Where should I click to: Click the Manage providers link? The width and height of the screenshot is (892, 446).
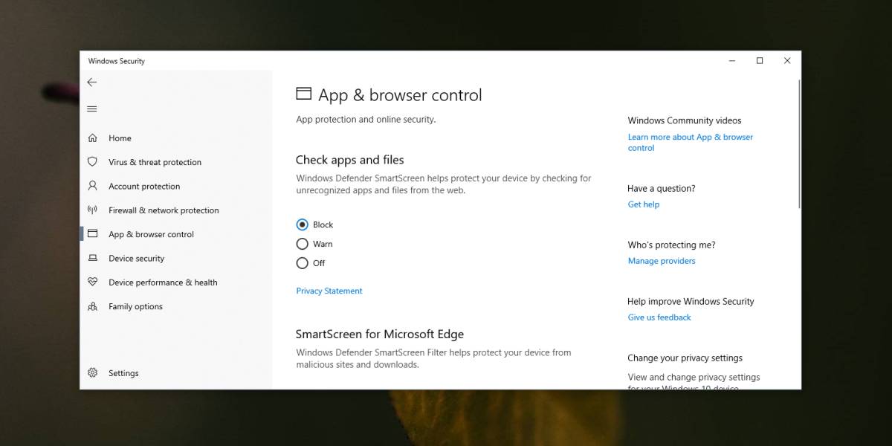(662, 261)
